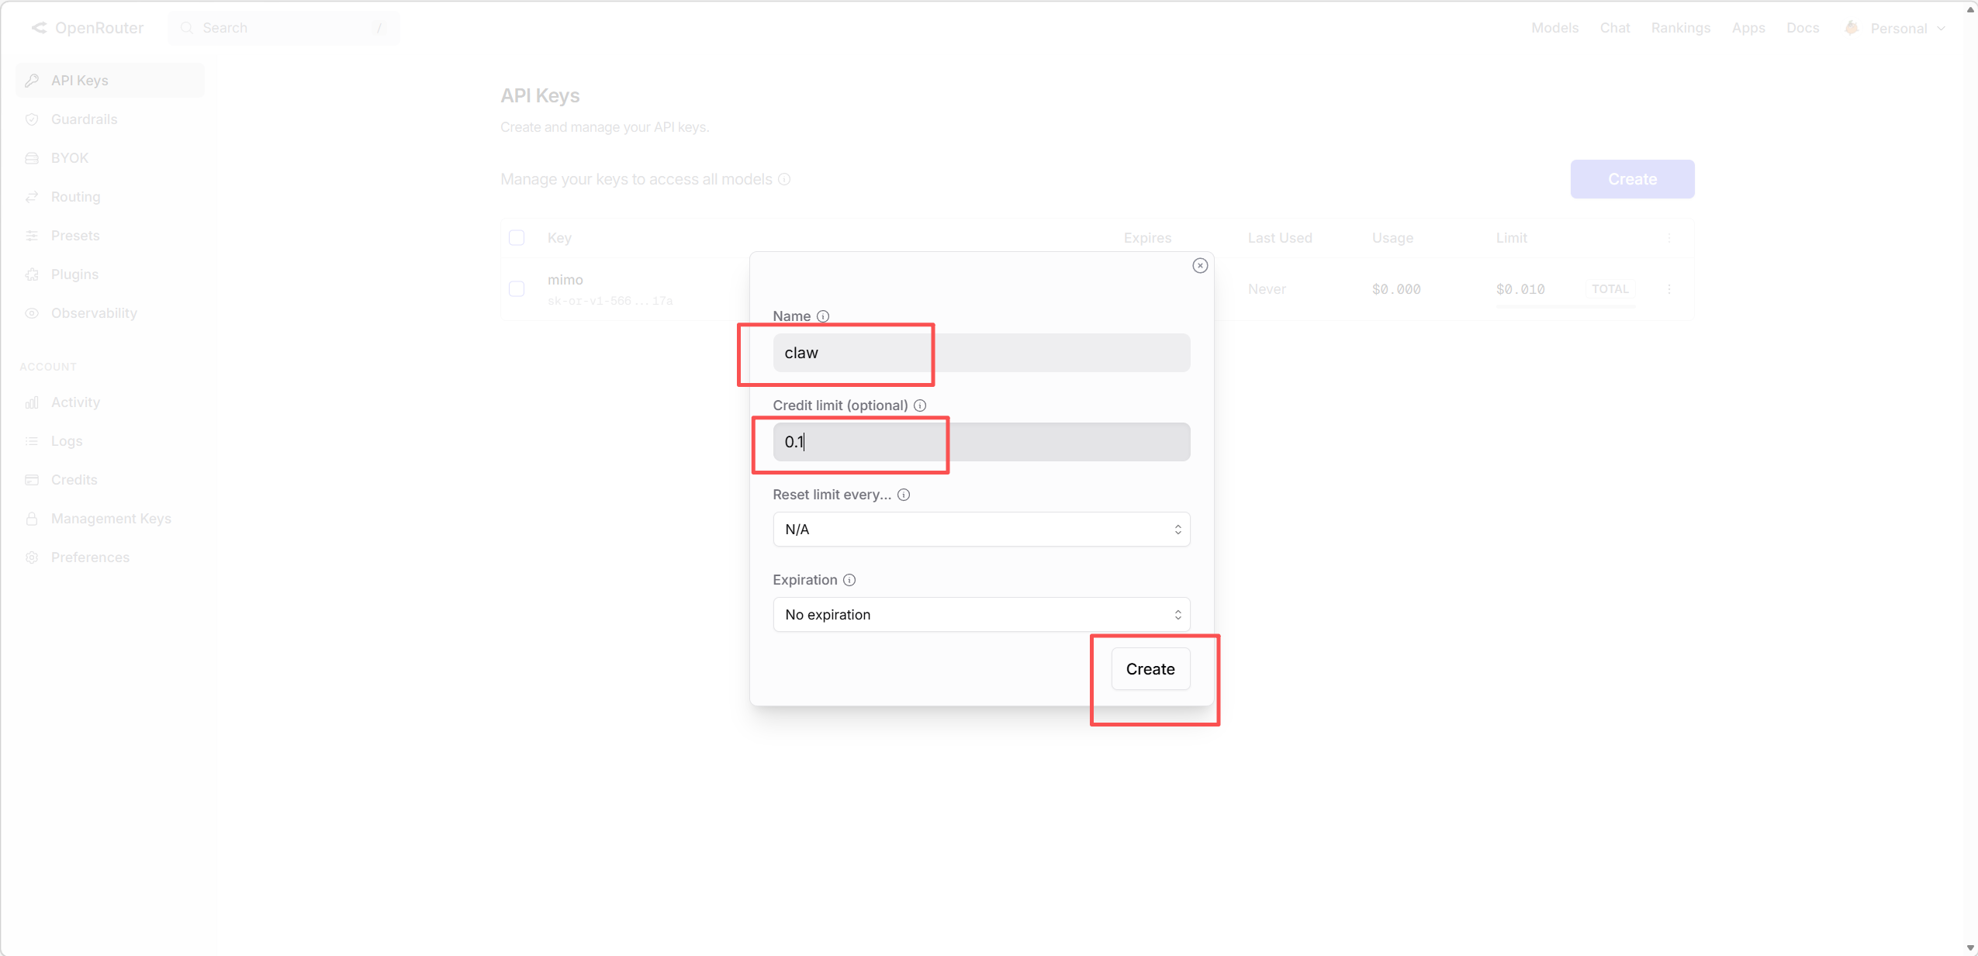Screen dimensions: 1978x956
Task: Expand the Reset limit every dropdown
Action: [x=981, y=530]
